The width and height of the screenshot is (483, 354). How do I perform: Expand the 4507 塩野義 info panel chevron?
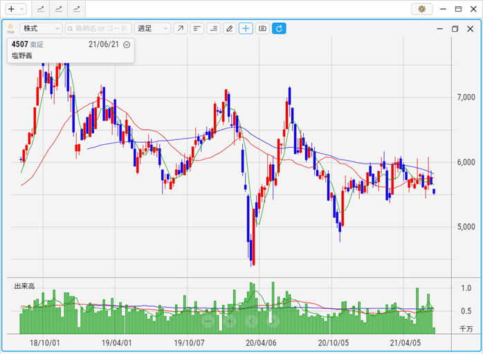click(127, 45)
